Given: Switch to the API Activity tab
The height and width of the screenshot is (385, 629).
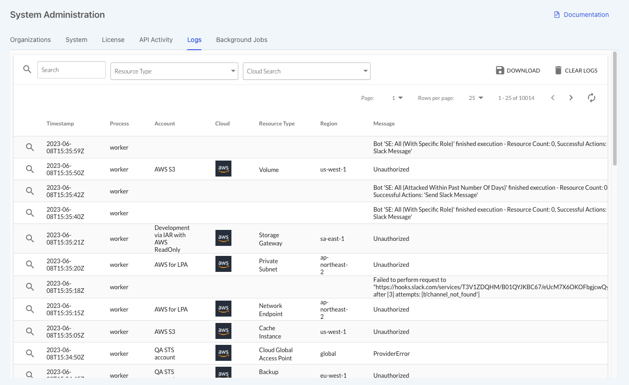Looking at the screenshot, I should point(156,40).
